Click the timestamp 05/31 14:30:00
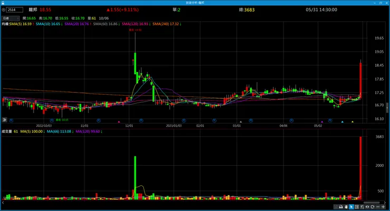The width and height of the screenshot is (390, 211). [321, 9]
